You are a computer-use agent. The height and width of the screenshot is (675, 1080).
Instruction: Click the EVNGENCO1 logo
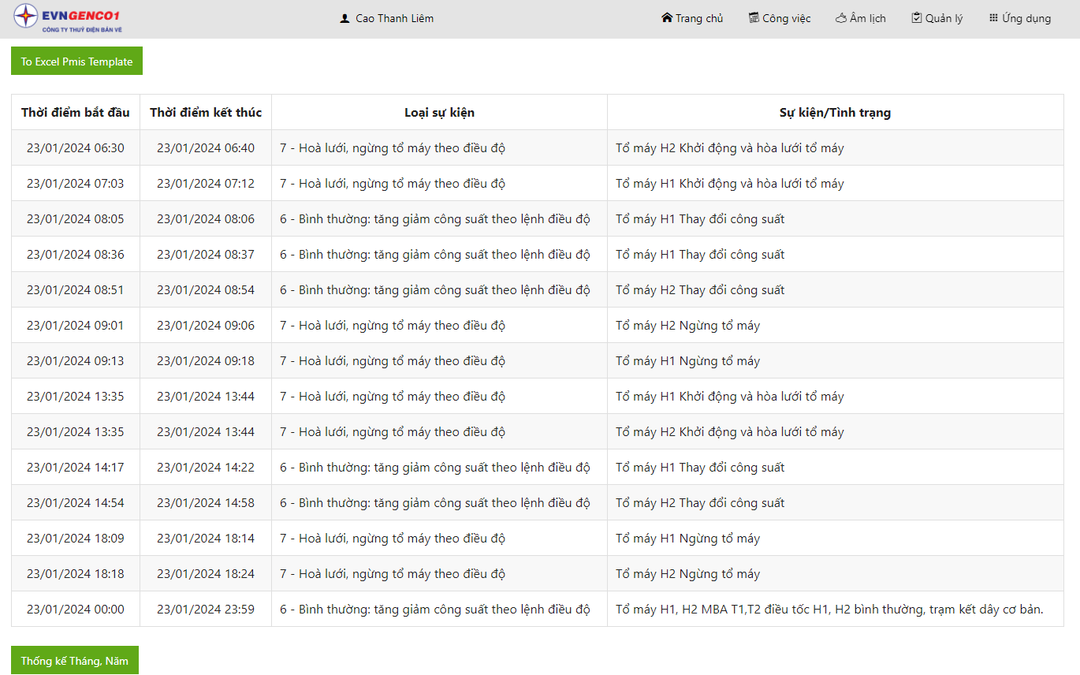[67, 18]
